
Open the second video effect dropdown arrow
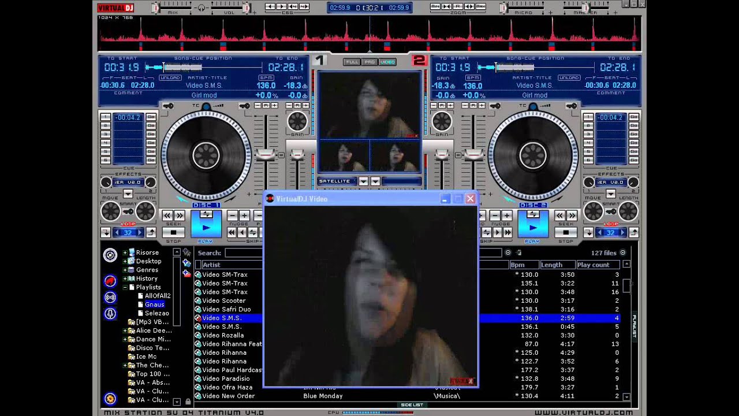click(x=375, y=181)
